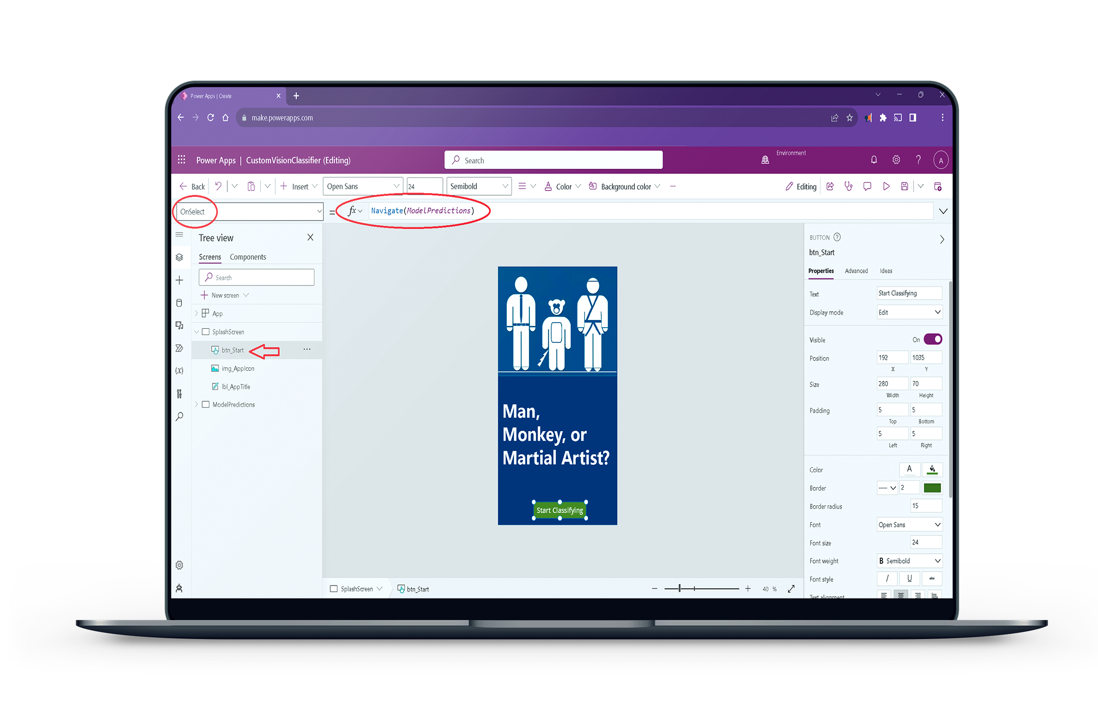Switch to the Components tab

pos(248,257)
